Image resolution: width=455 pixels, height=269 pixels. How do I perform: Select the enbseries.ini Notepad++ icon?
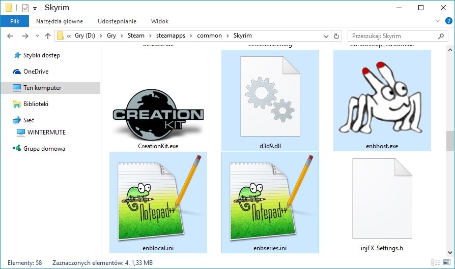point(271,198)
